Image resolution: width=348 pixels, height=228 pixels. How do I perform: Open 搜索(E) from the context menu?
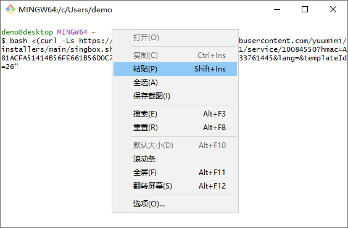click(x=175, y=114)
